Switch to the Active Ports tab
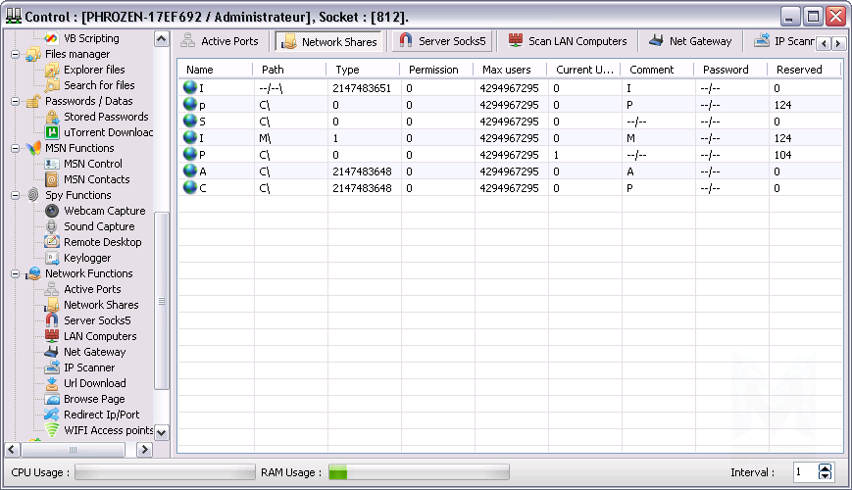Viewport: 852px width, 490px height. [220, 41]
